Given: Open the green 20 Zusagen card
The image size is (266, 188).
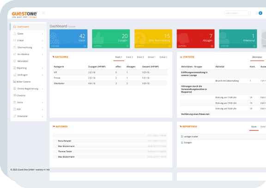Looking at the screenshot, I should click(x=111, y=39).
